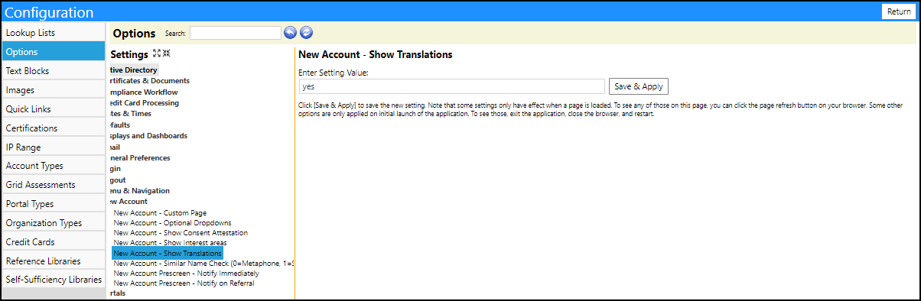Open Reference Libraries section

53,261
